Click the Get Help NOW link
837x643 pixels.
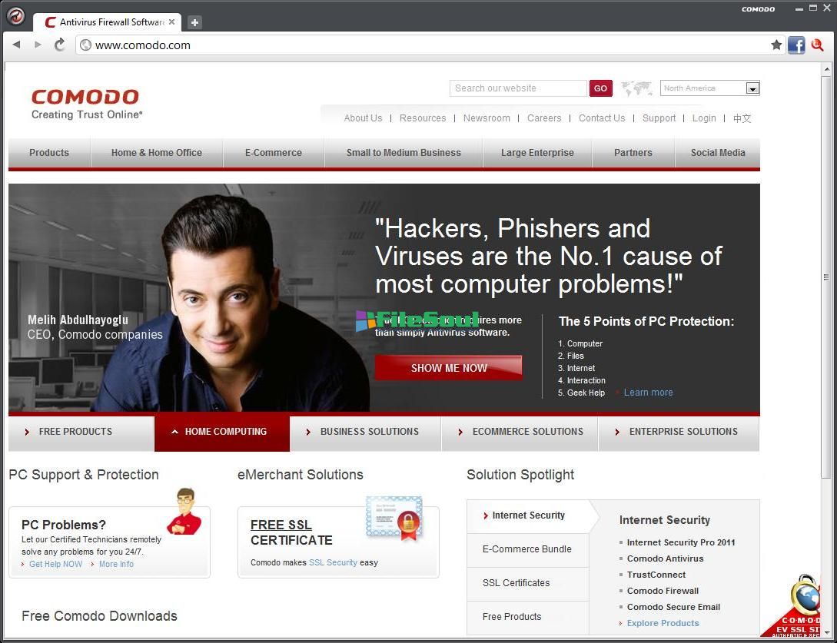click(55, 564)
